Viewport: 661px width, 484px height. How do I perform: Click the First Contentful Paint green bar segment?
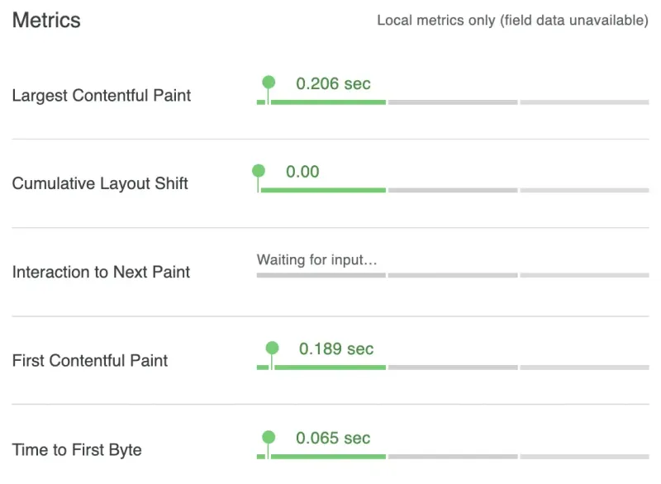pos(329,368)
